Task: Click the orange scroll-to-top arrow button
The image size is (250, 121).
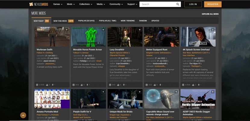Action: pyautogui.click(x=23, y=115)
